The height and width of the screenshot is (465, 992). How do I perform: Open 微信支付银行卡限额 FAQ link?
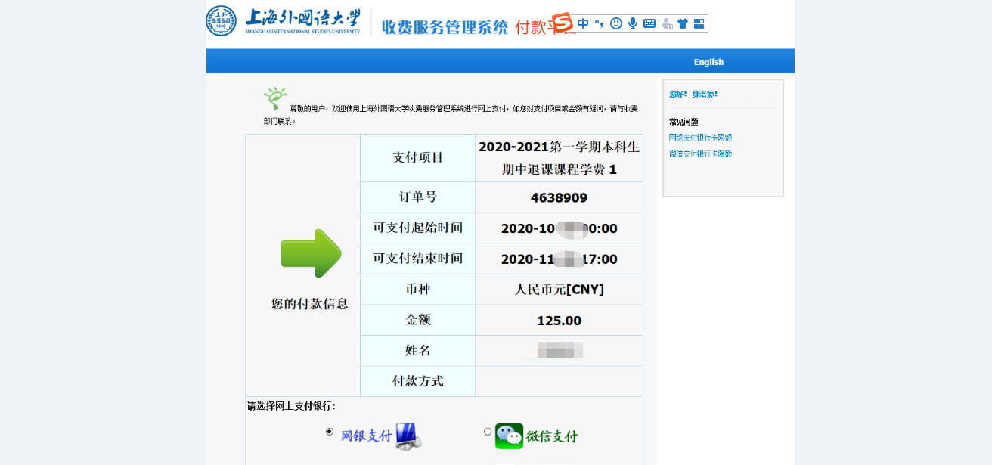[x=700, y=153]
